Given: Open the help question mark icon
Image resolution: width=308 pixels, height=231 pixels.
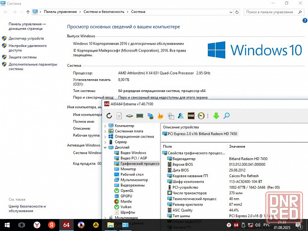Looking at the screenshot, I should [x=305, y=20].
